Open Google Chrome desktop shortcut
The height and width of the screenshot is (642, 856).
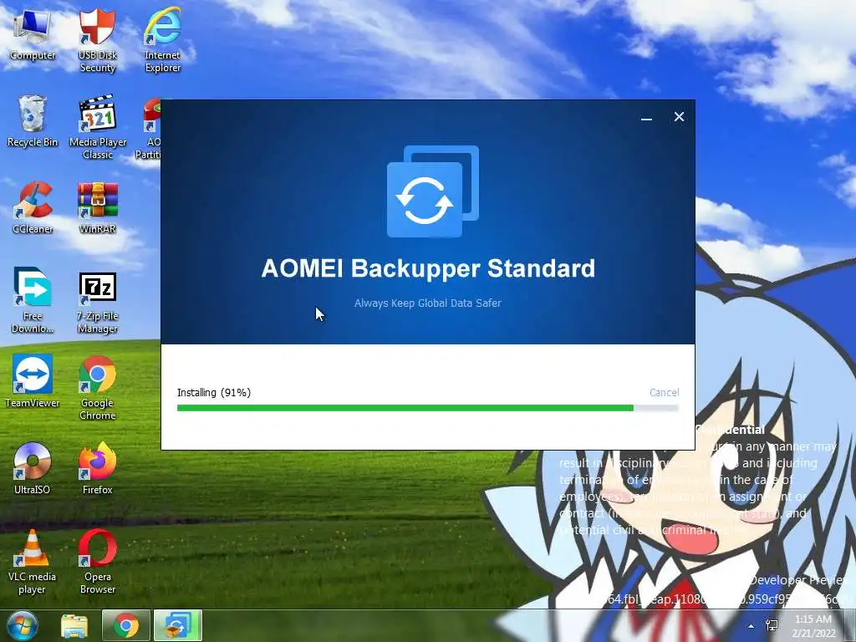(x=97, y=388)
